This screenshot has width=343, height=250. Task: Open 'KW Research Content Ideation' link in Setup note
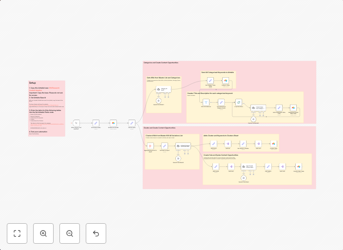[x=54, y=88]
